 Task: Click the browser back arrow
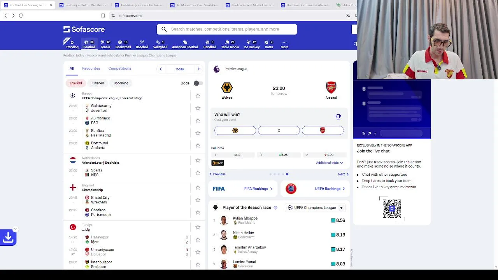[5, 16]
